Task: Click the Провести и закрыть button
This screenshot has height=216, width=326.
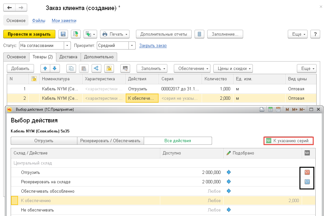Action: click(x=29, y=34)
